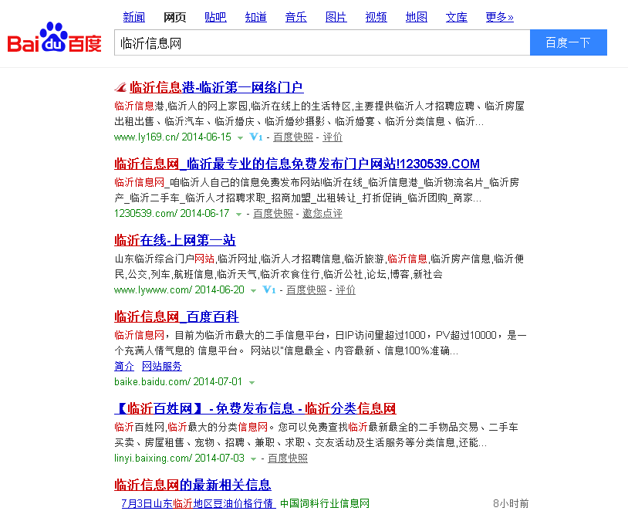The image size is (628, 511).
Task: Click the V1 badge next to ly169.cn
Action: 257,137
